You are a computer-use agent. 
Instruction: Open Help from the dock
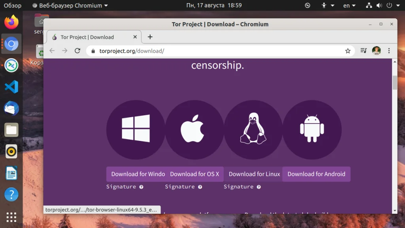(x=11, y=194)
